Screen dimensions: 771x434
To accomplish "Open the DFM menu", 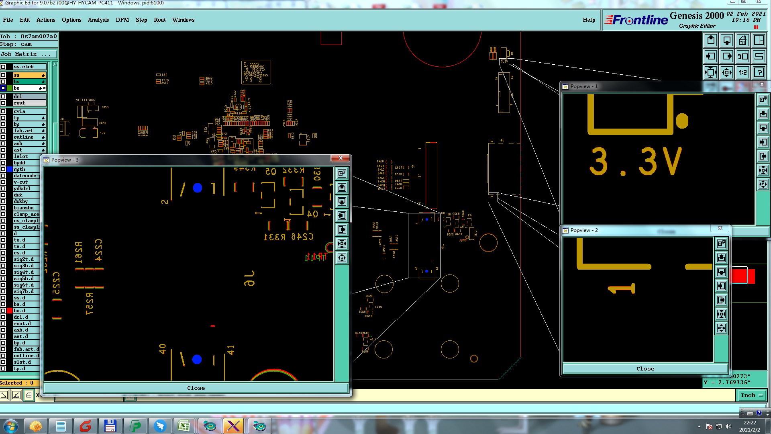I will coord(122,20).
